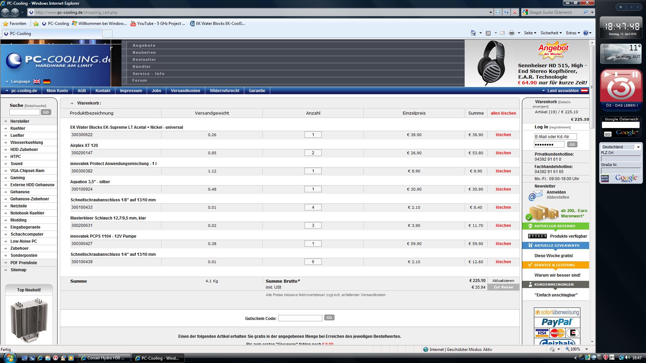Click the PayPal payment logo
The height and width of the screenshot is (363, 646).
point(557,322)
